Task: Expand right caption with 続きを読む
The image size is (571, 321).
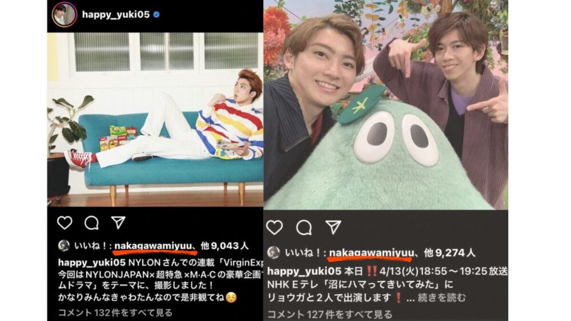Action: pos(442,298)
